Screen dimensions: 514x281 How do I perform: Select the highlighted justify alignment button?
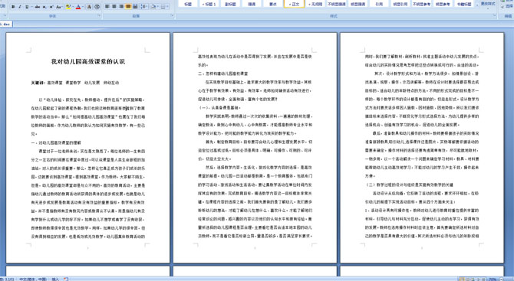[x=128, y=7]
